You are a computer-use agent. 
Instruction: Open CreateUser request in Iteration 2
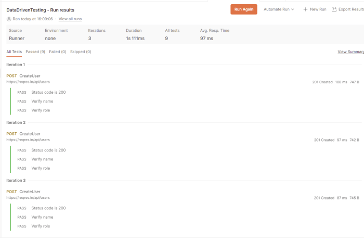pyautogui.click(x=30, y=134)
